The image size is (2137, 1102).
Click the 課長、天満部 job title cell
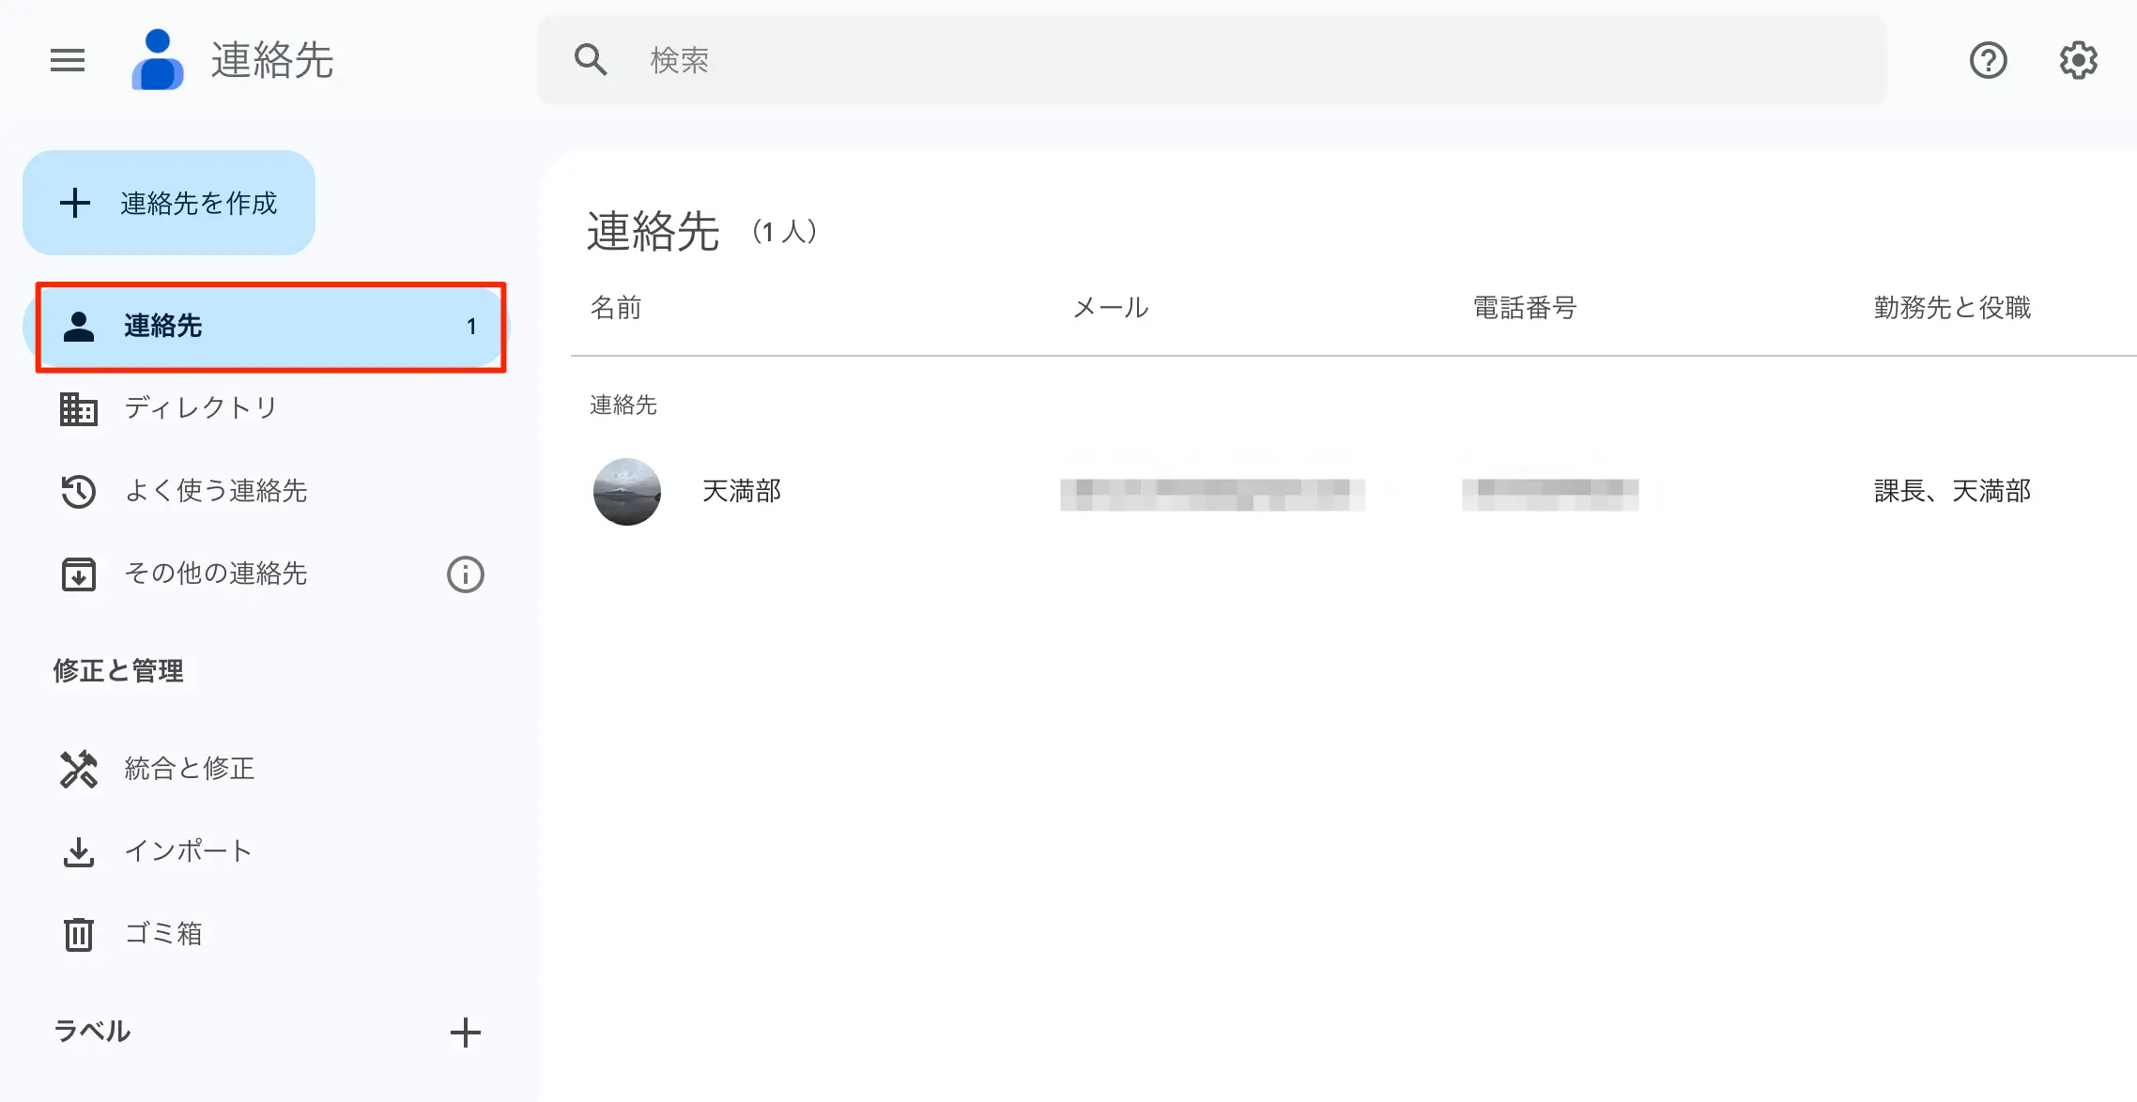(x=1952, y=492)
